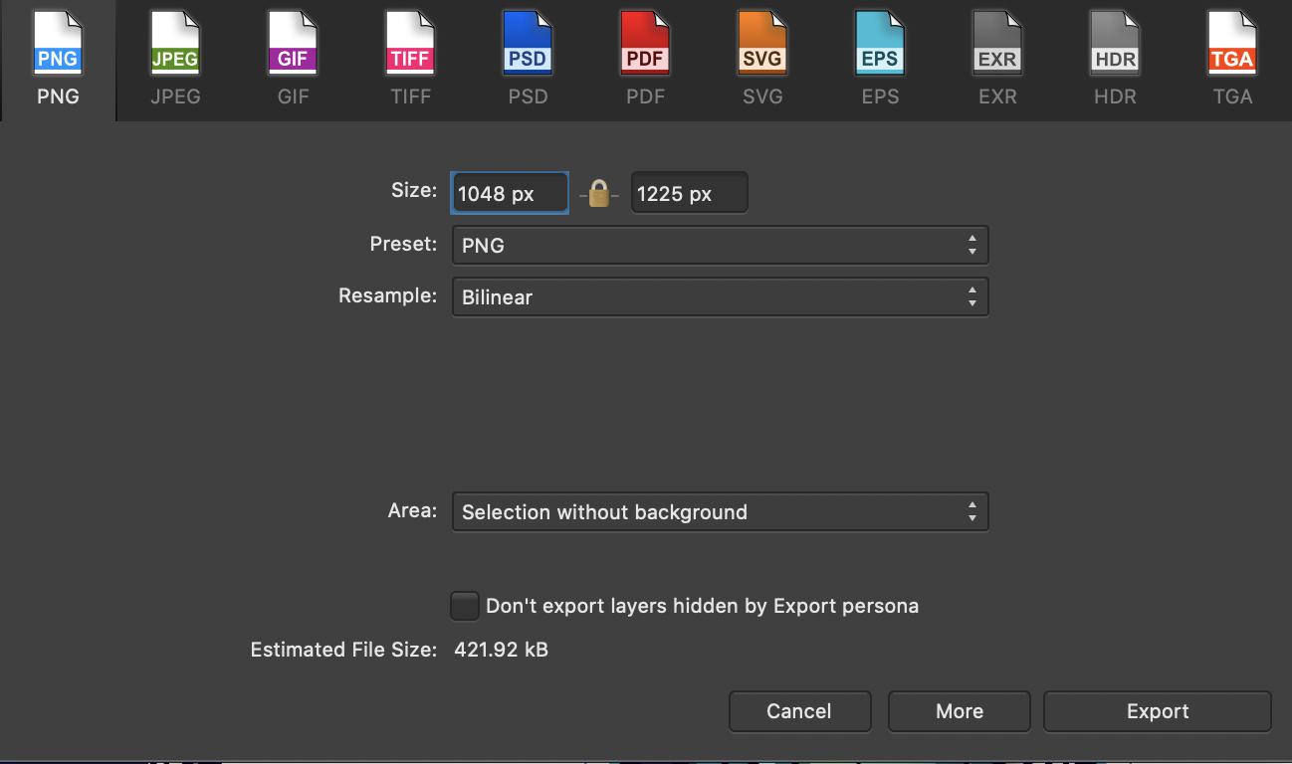The height and width of the screenshot is (764, 1292).
Task: Select the JPEG export format icon
Action: pos(174,46)
